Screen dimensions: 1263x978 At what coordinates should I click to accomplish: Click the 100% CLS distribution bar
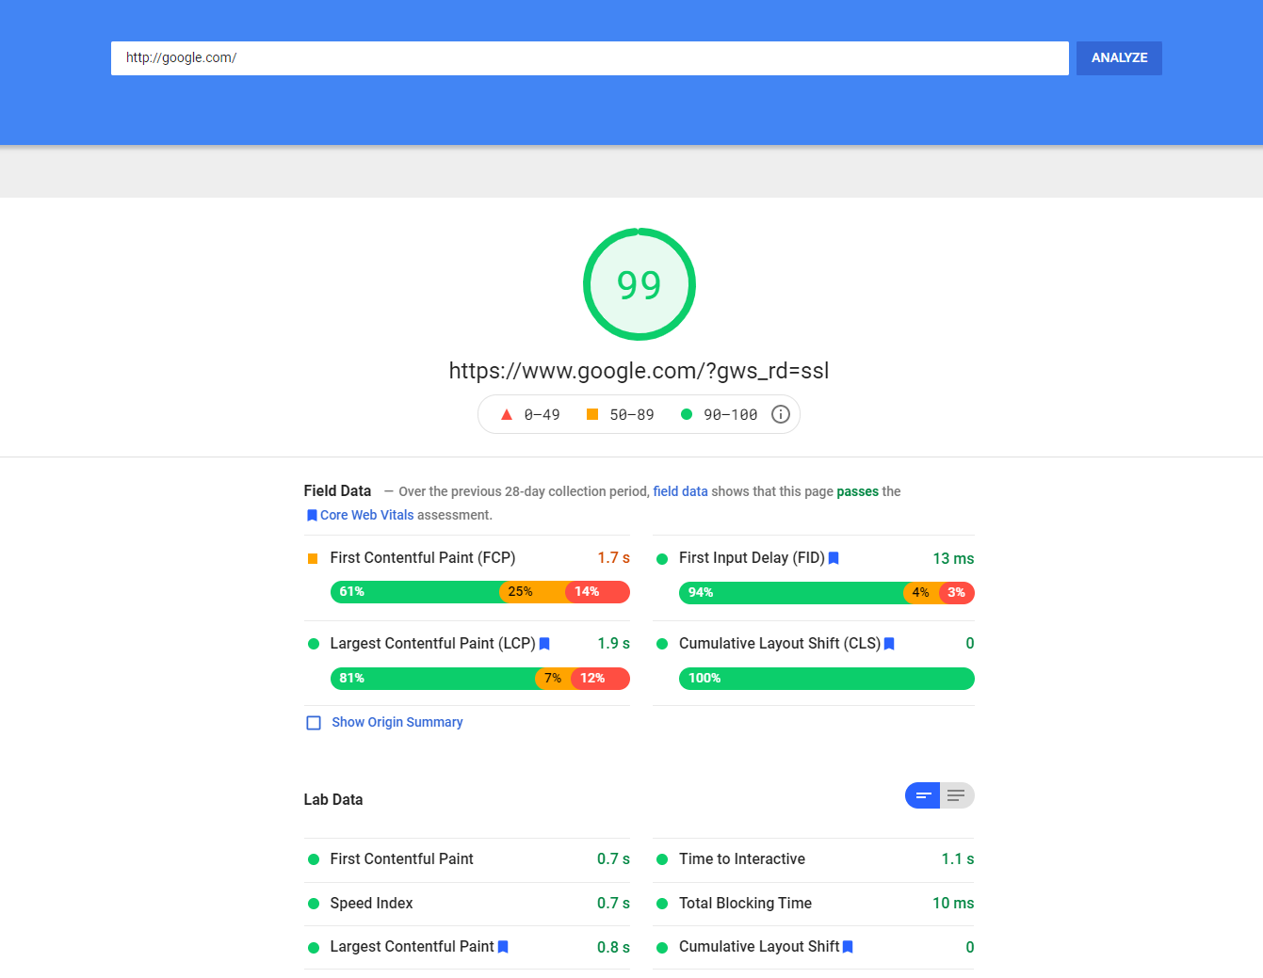[827, 679]
